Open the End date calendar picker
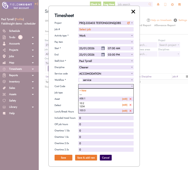Screen dimensions: 188x170 pyautogui.click(x=103, y=55)
